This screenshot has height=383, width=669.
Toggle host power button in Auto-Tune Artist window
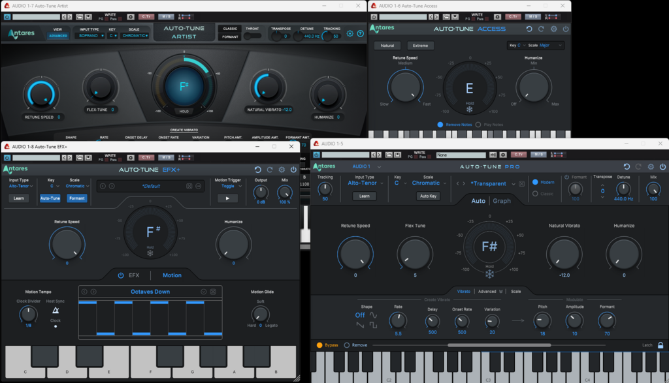coord(7,17)
